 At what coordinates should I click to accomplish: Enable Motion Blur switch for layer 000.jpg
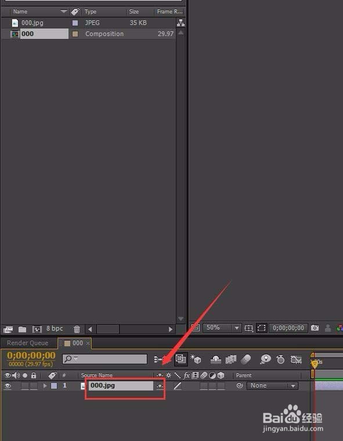(x=204, y=386)
